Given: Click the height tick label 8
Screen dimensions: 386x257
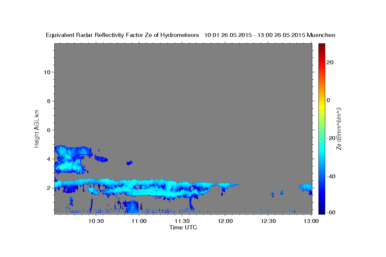Looking at the screenshot, I should coord(49,101).
